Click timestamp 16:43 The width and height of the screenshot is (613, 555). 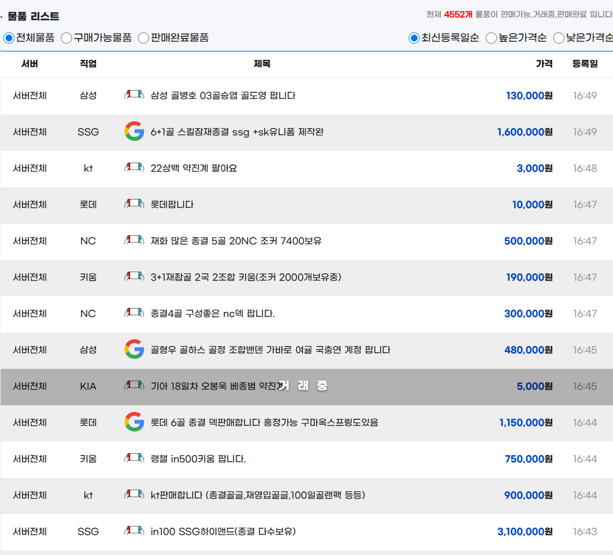[585, 532]
